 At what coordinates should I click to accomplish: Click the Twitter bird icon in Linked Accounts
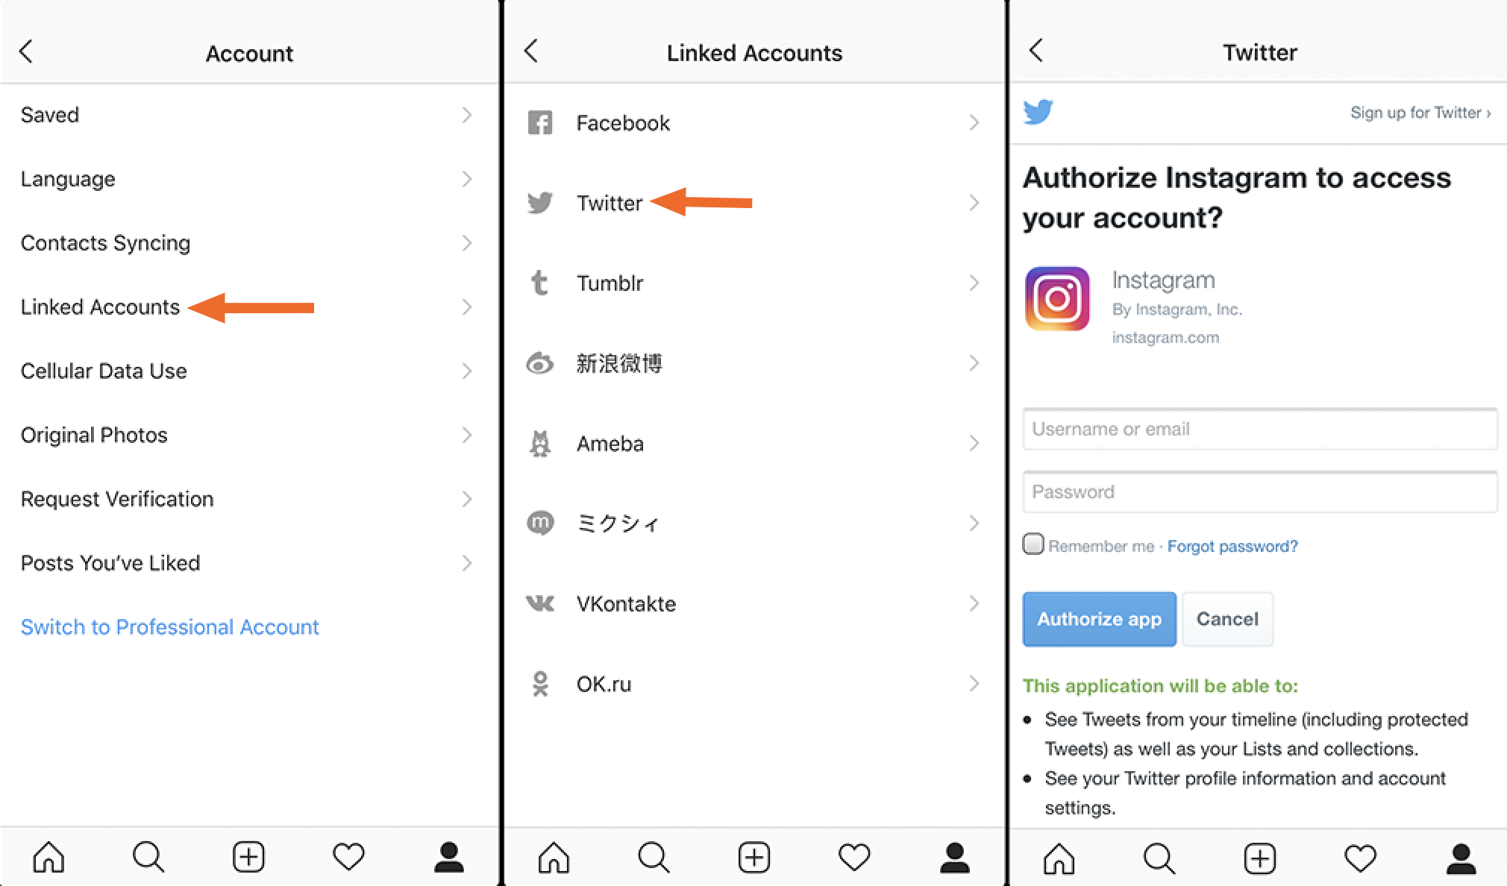(x=549, y=203)
